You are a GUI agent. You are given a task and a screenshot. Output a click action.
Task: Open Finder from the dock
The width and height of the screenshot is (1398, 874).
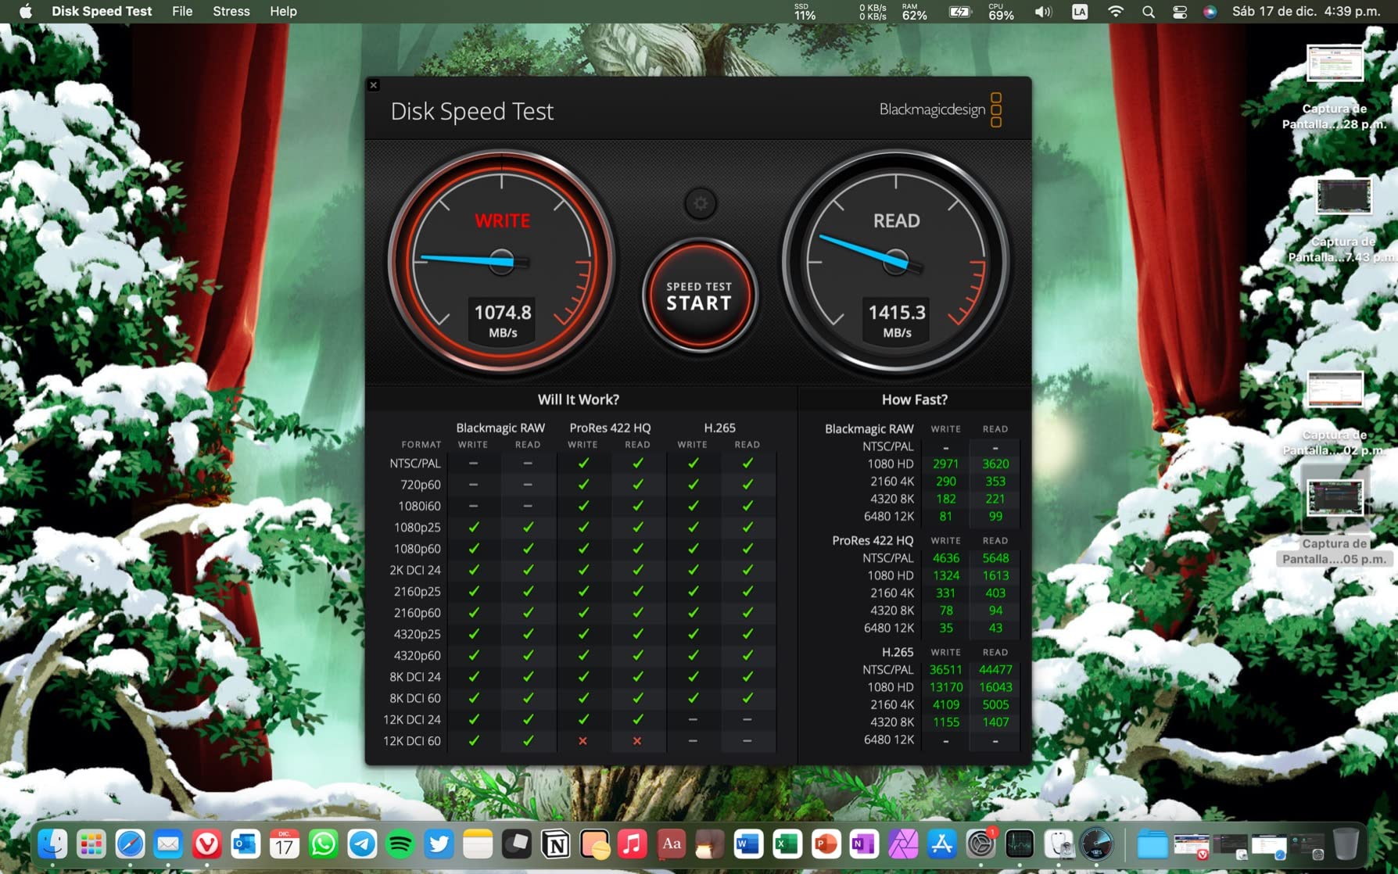[53, 844]
